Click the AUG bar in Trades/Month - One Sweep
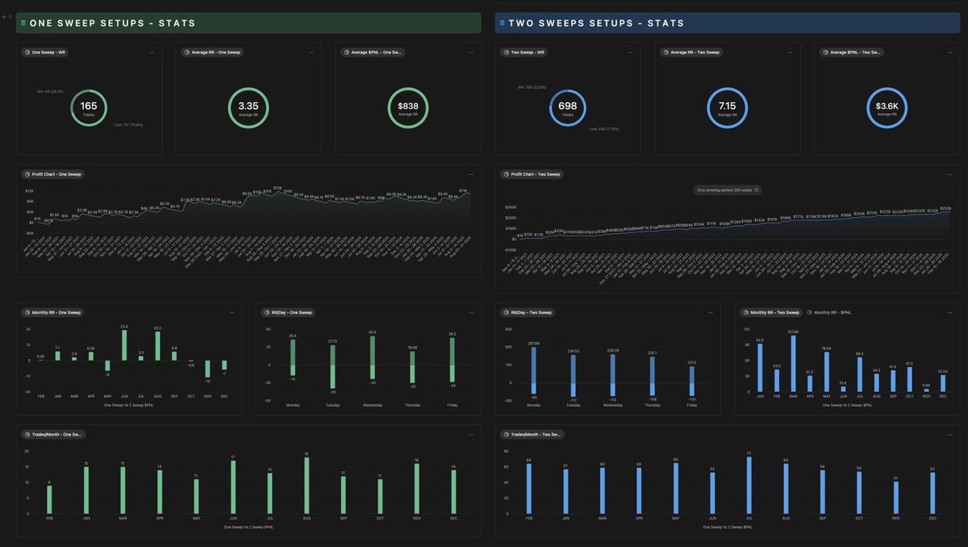 click(x=307, y=486)
